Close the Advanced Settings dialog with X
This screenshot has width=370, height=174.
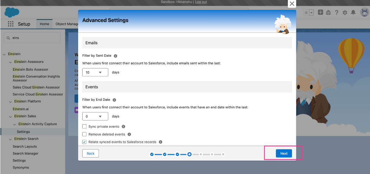click(x=292, y=4)
